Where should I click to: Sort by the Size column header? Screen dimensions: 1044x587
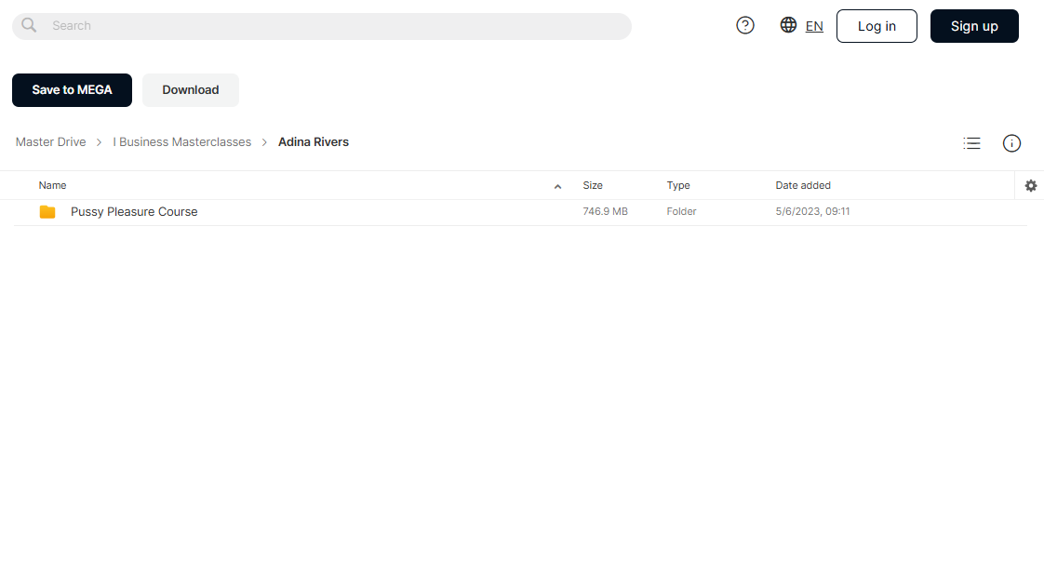(x=593, y=185)
